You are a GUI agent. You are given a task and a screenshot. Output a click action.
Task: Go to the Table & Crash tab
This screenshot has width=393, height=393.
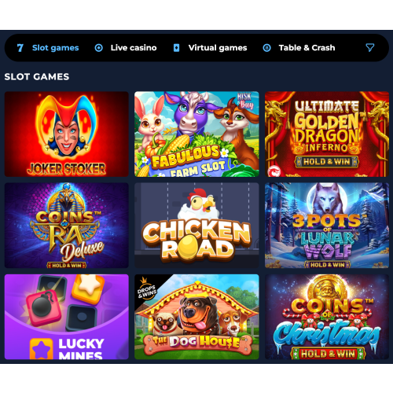coord(307,48)
